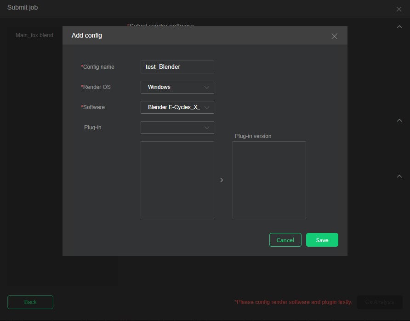Image resolution: width=410 pixels, height=321 pixels.
Task: Click inside the plug-in list box
Action: [177, 180]
